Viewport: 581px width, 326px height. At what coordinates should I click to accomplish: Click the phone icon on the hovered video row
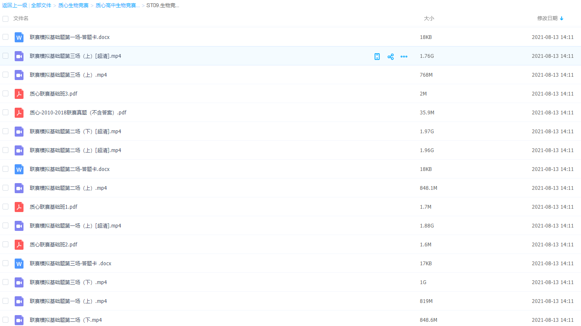pos(377,57)
